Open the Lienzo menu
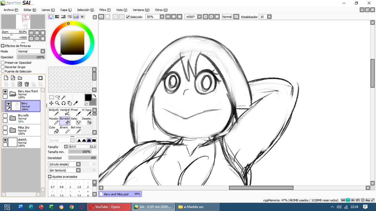376x211 pixels. click(x=48, y=10)
